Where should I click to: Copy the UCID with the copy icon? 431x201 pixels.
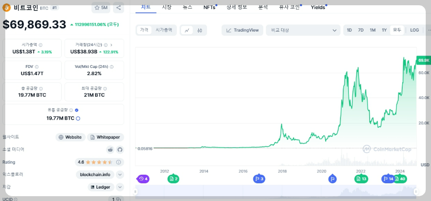[118, 200]
